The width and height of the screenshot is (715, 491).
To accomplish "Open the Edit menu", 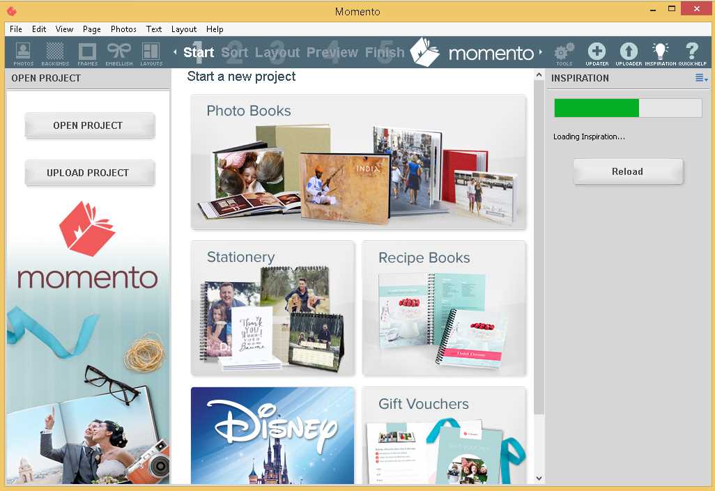I will pos(39,29).
